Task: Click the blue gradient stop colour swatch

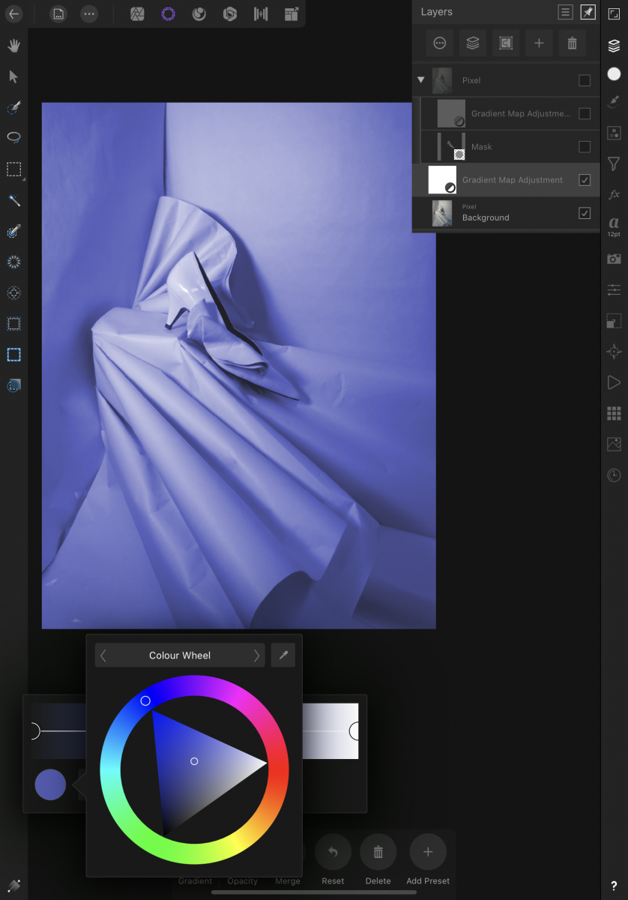Action: click(50, 784)
